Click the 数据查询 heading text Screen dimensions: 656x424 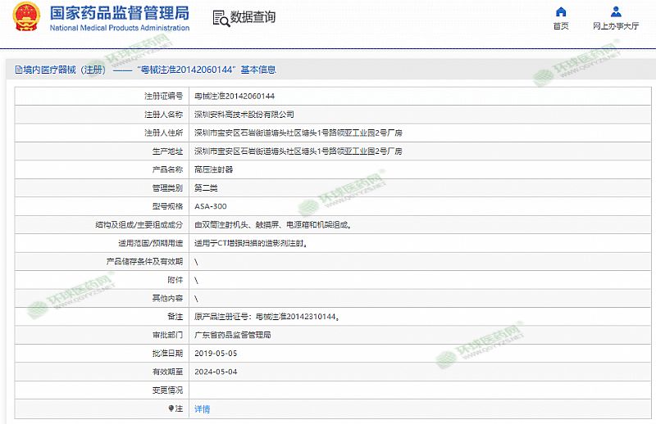[x=253, y=18]
